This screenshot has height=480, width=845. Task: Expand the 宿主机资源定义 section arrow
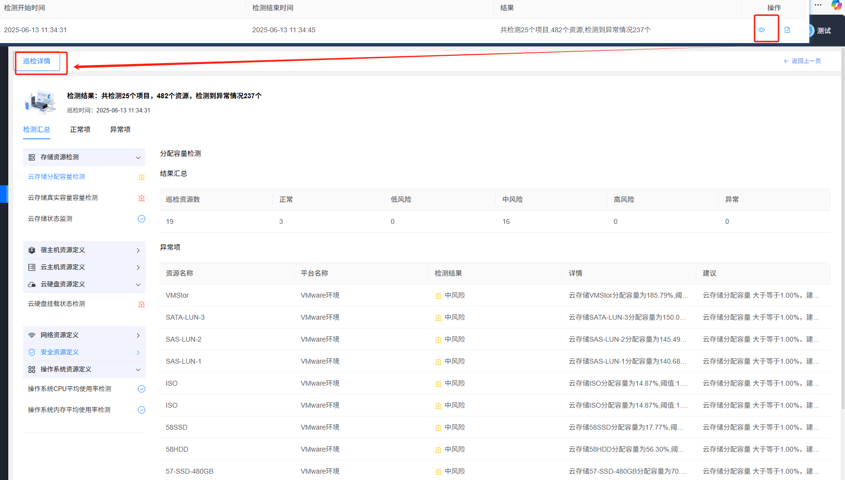point(138,250)
